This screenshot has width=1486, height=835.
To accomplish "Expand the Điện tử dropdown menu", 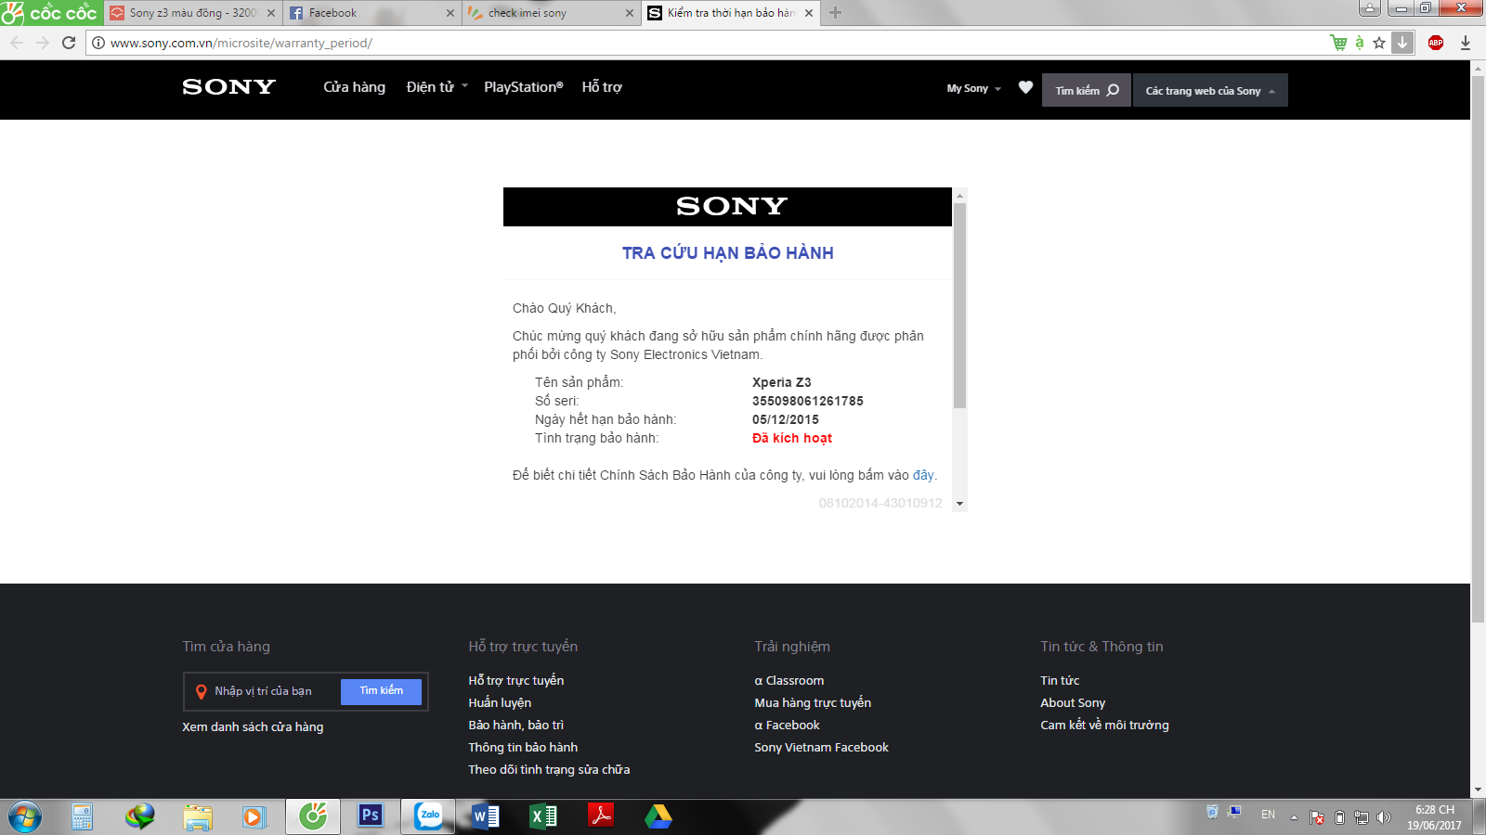I will 437,87.
